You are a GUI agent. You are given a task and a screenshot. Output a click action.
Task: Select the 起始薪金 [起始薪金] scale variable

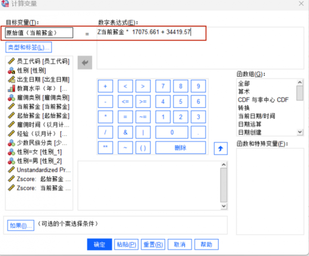click(x=39, y=115)
